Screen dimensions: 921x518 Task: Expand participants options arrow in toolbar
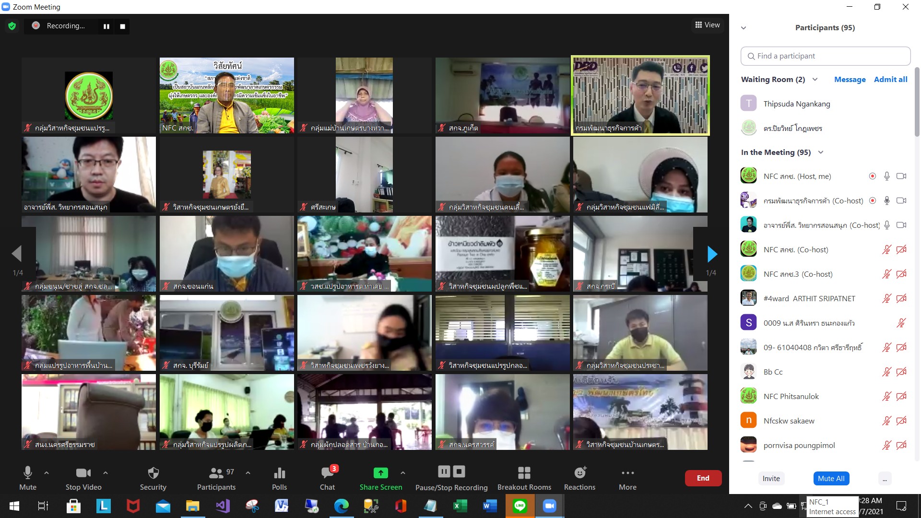tap(248, 473)
